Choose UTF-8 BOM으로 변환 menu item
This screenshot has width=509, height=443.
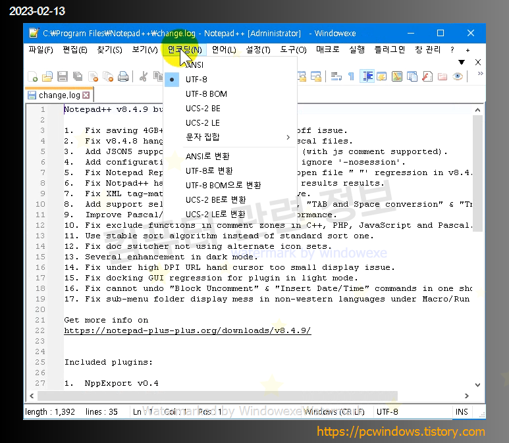230,186
